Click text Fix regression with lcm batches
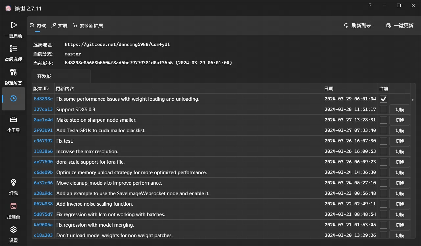The height and width of the screenshot is (246, 421). pyautogui.click(x=111, y=214)
